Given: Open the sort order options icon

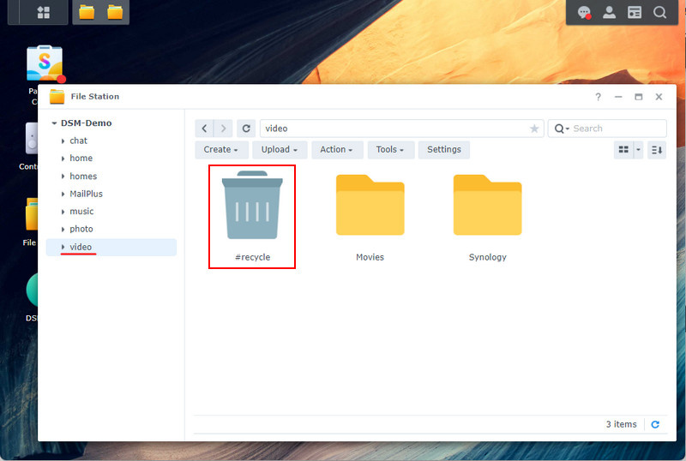Looking at the screenshot, I should 657,150.
